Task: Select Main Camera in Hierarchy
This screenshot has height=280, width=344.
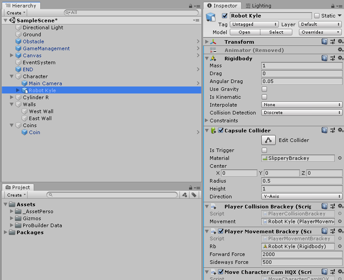Action: point(46,83)
